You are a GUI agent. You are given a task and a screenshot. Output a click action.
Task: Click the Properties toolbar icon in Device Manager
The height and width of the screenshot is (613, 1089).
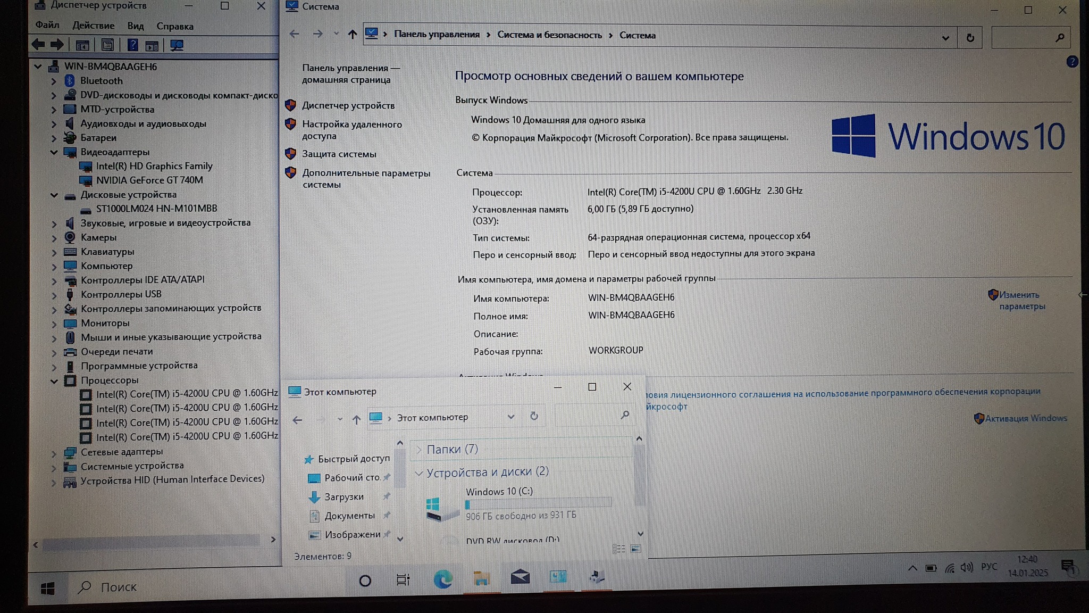(107, 45)
